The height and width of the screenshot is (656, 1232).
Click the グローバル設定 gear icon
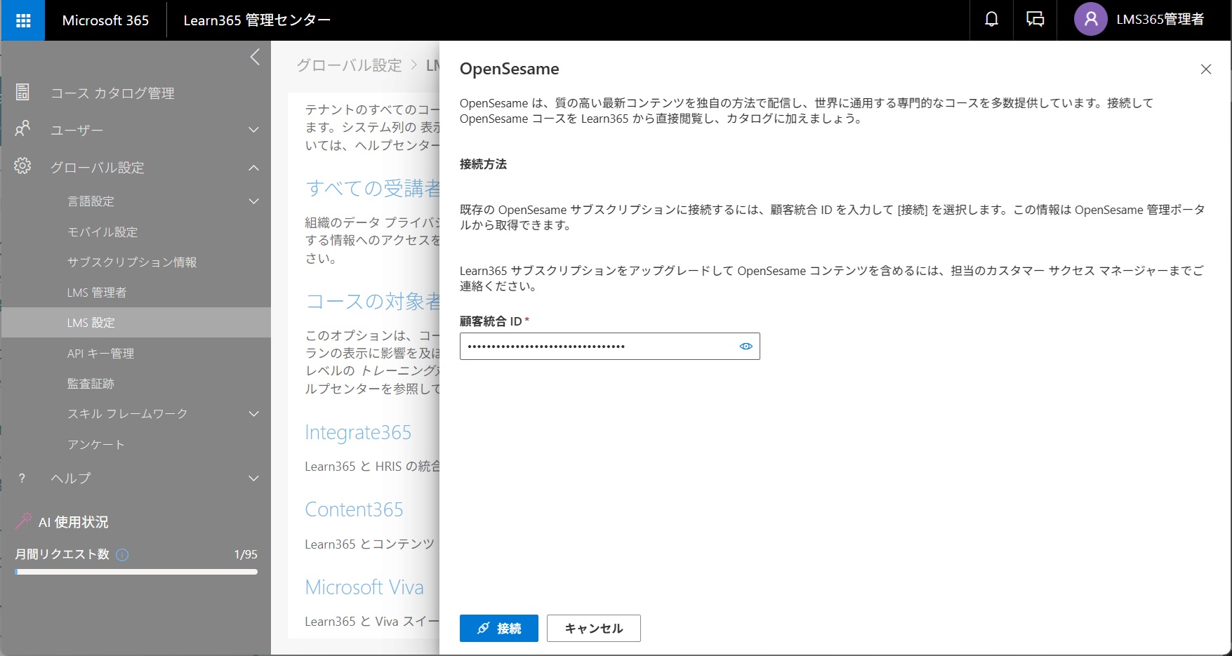pos(22,166)
